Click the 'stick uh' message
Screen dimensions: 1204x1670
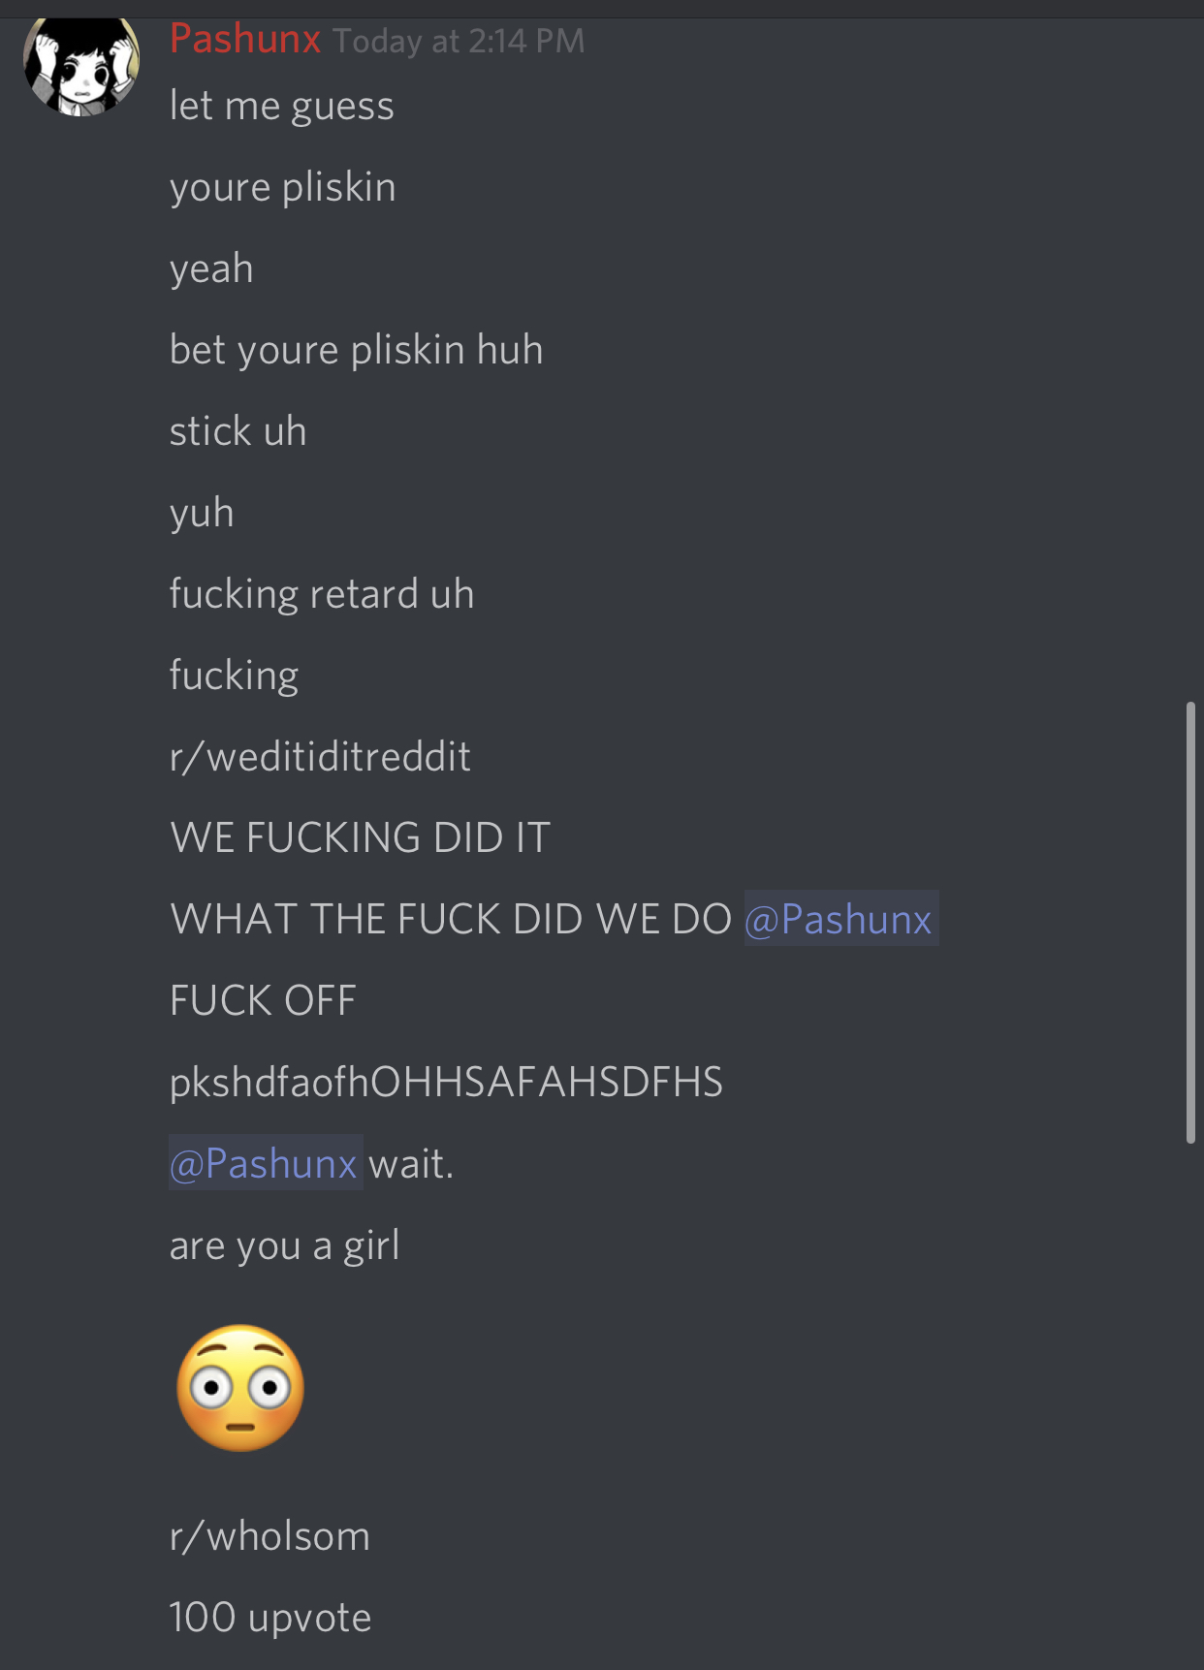pyautogui.click(x=238, y=431)
